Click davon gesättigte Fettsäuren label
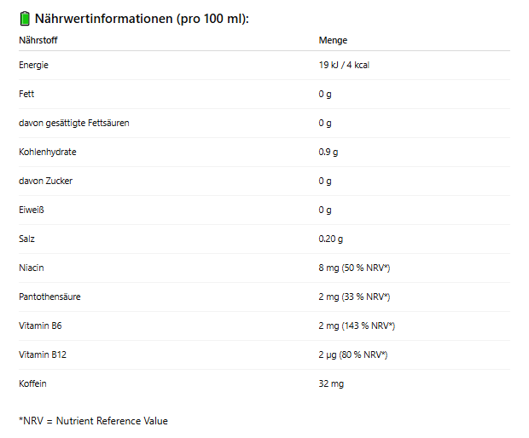This screenshot has width=529, height=438. click(74, 123)
